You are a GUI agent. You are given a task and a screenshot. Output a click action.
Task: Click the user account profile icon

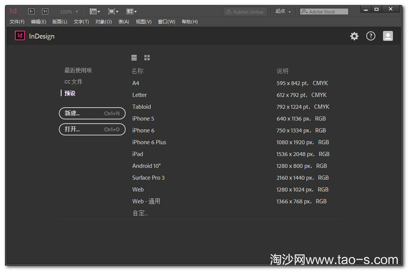388,36
